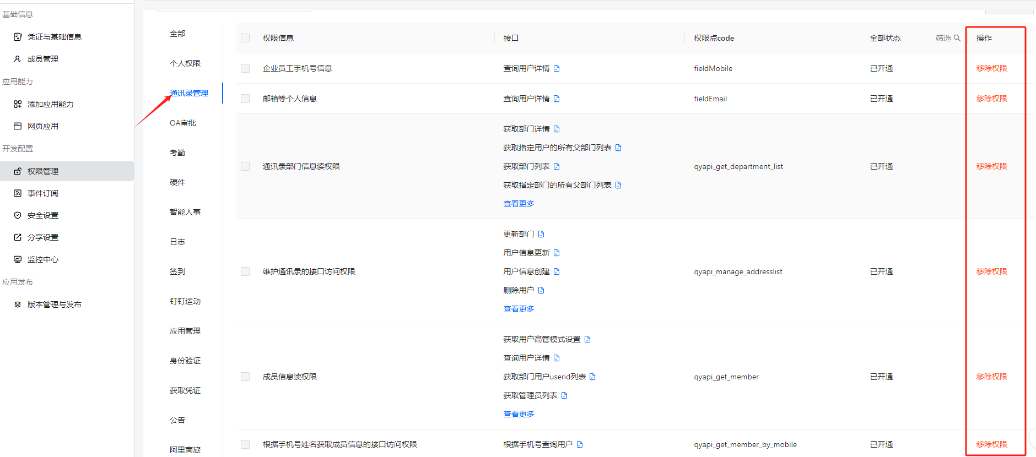Expand 查看更多 under 维护通讯录的接口访问权限

(519, 309)
